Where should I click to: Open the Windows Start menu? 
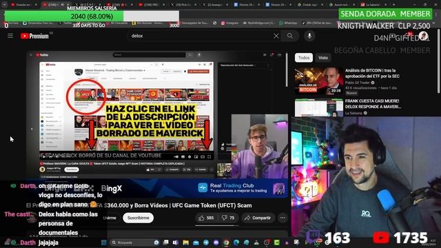coord(104,242)
